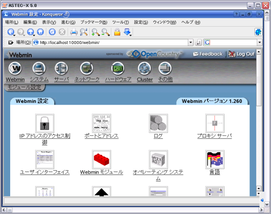Click the security lock toolbar icon

(x=117, y=32)
